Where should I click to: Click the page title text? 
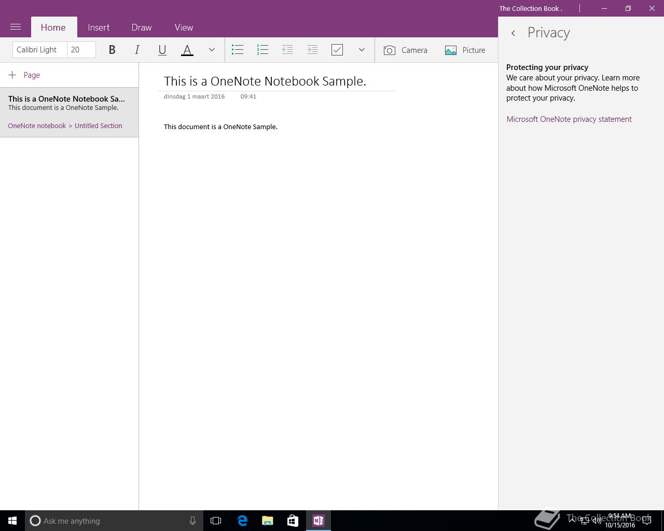265,81
